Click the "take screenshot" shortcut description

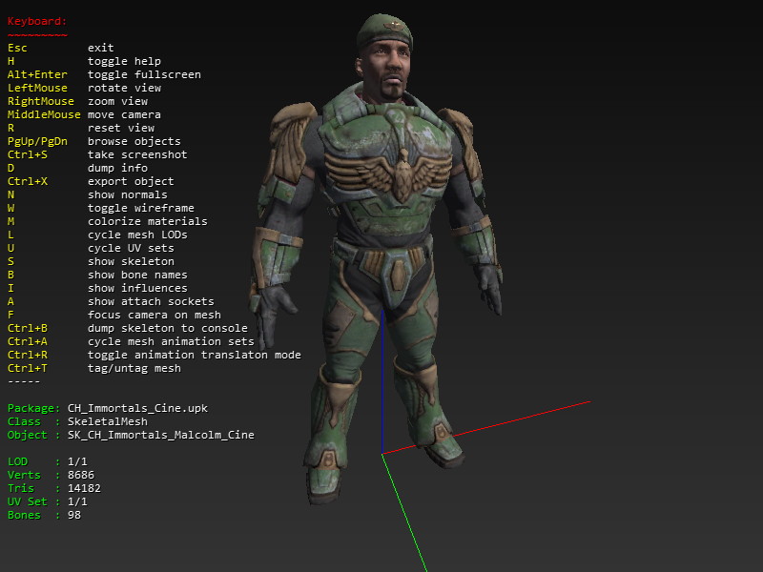tap(136, 154)
